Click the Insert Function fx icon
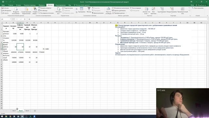209x118 pixels. pos(25,19)
